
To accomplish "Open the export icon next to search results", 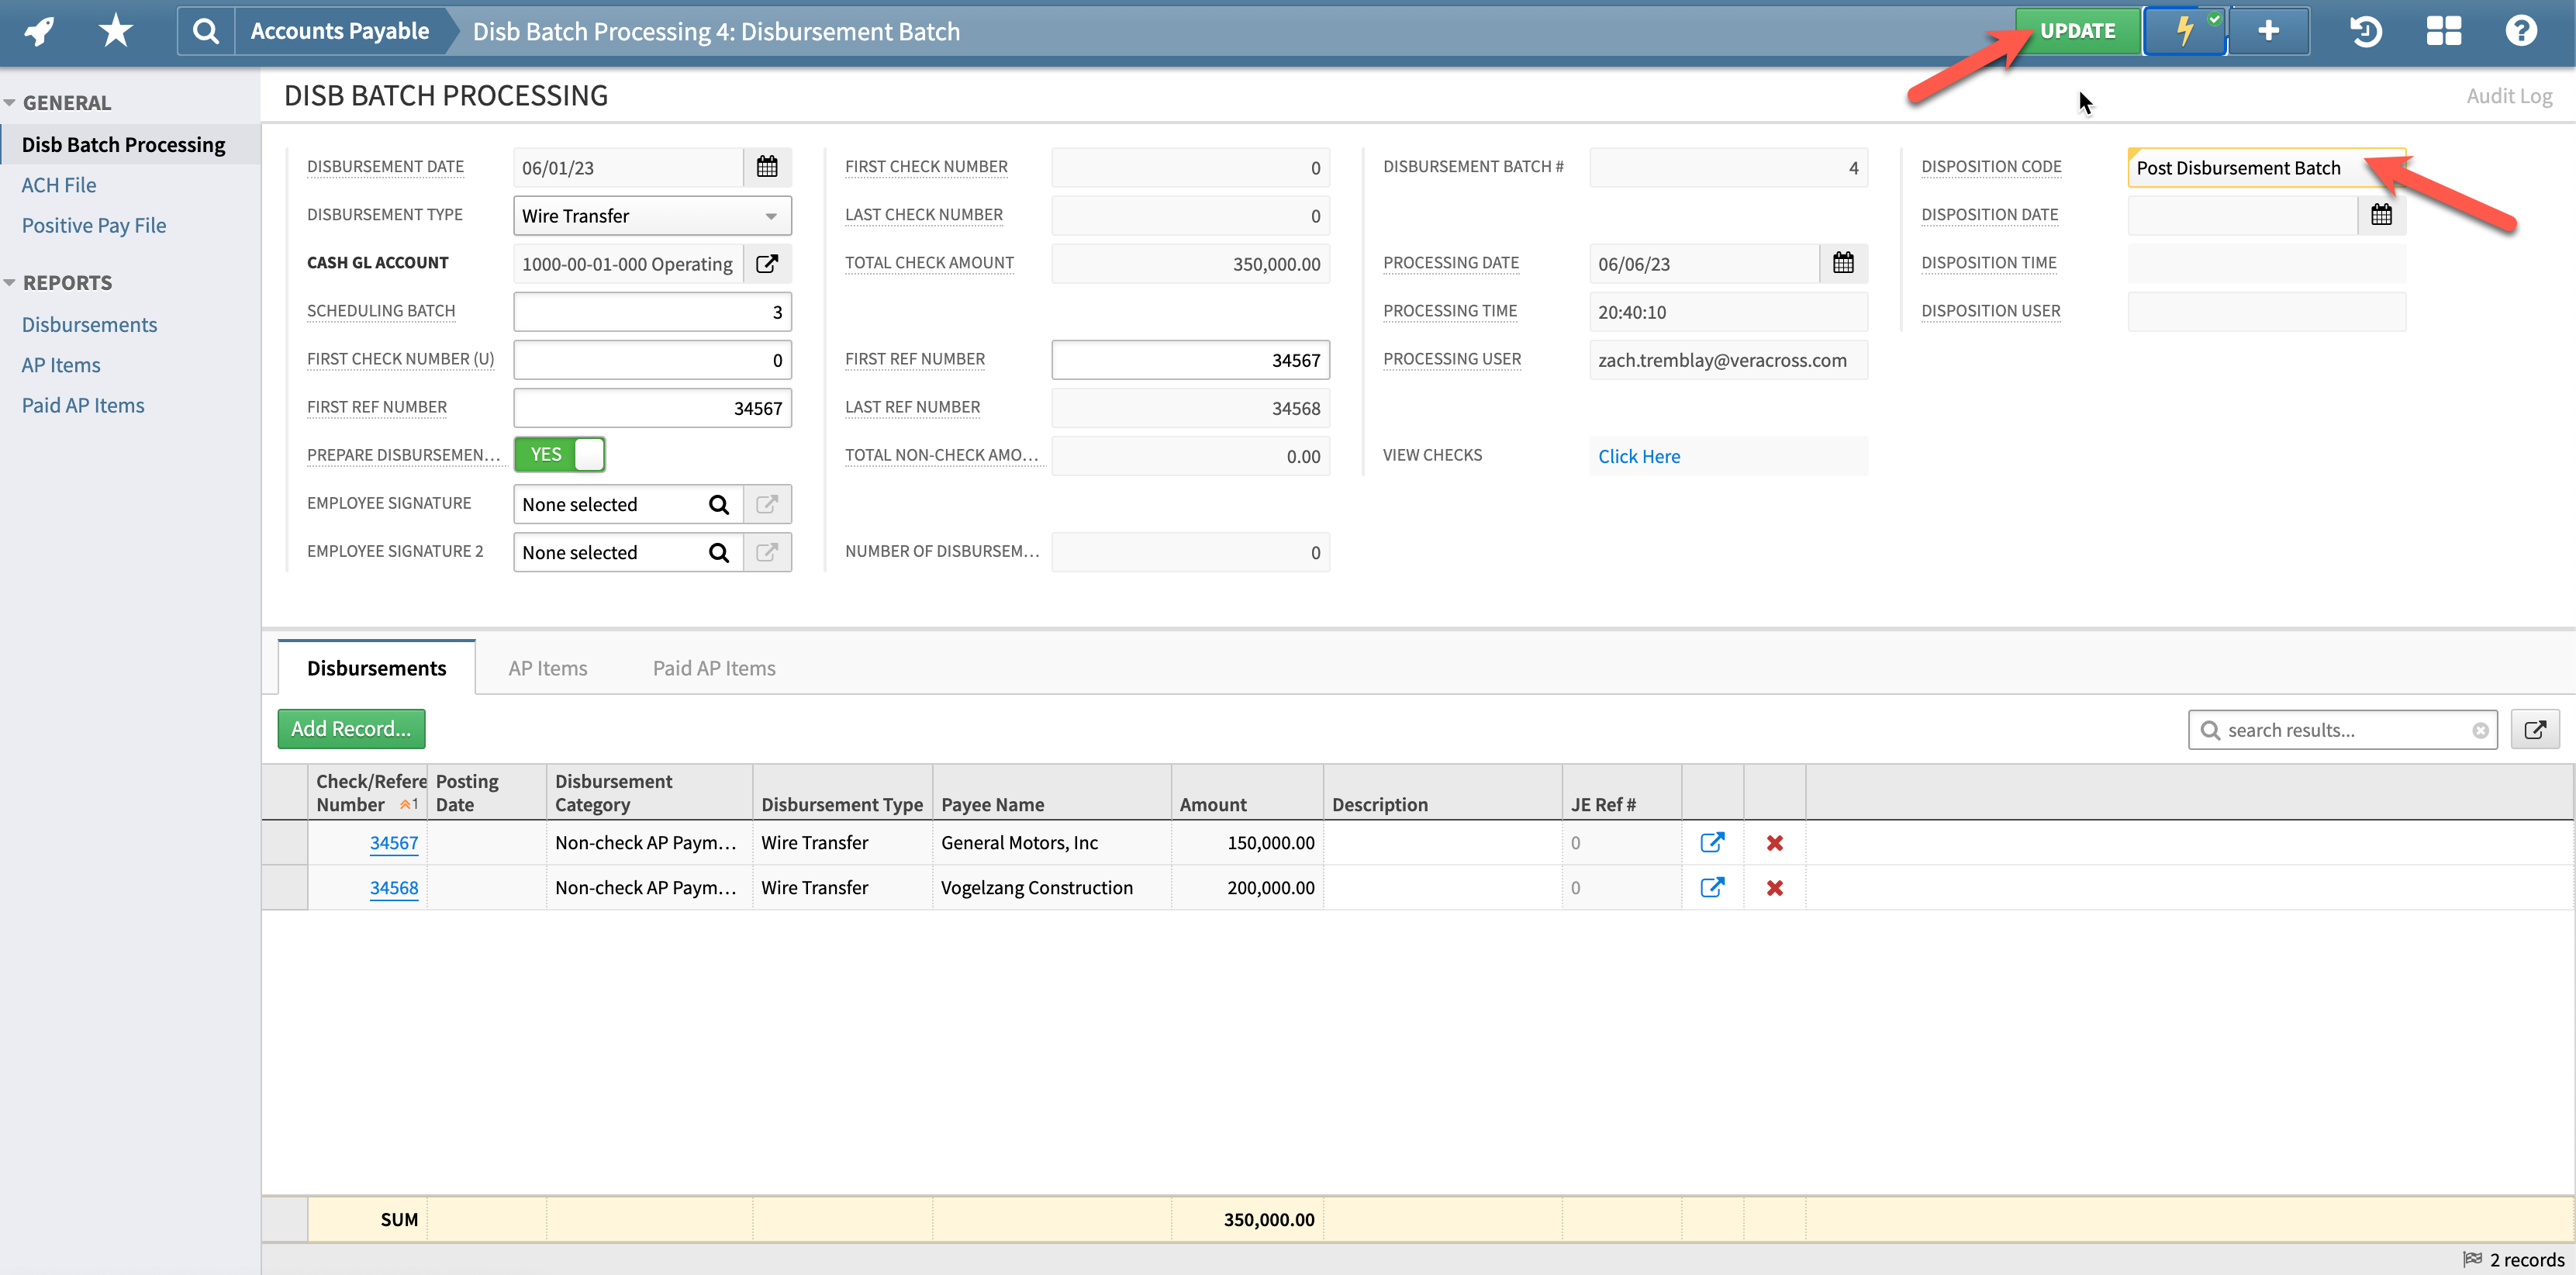I will click(2536, 729).
